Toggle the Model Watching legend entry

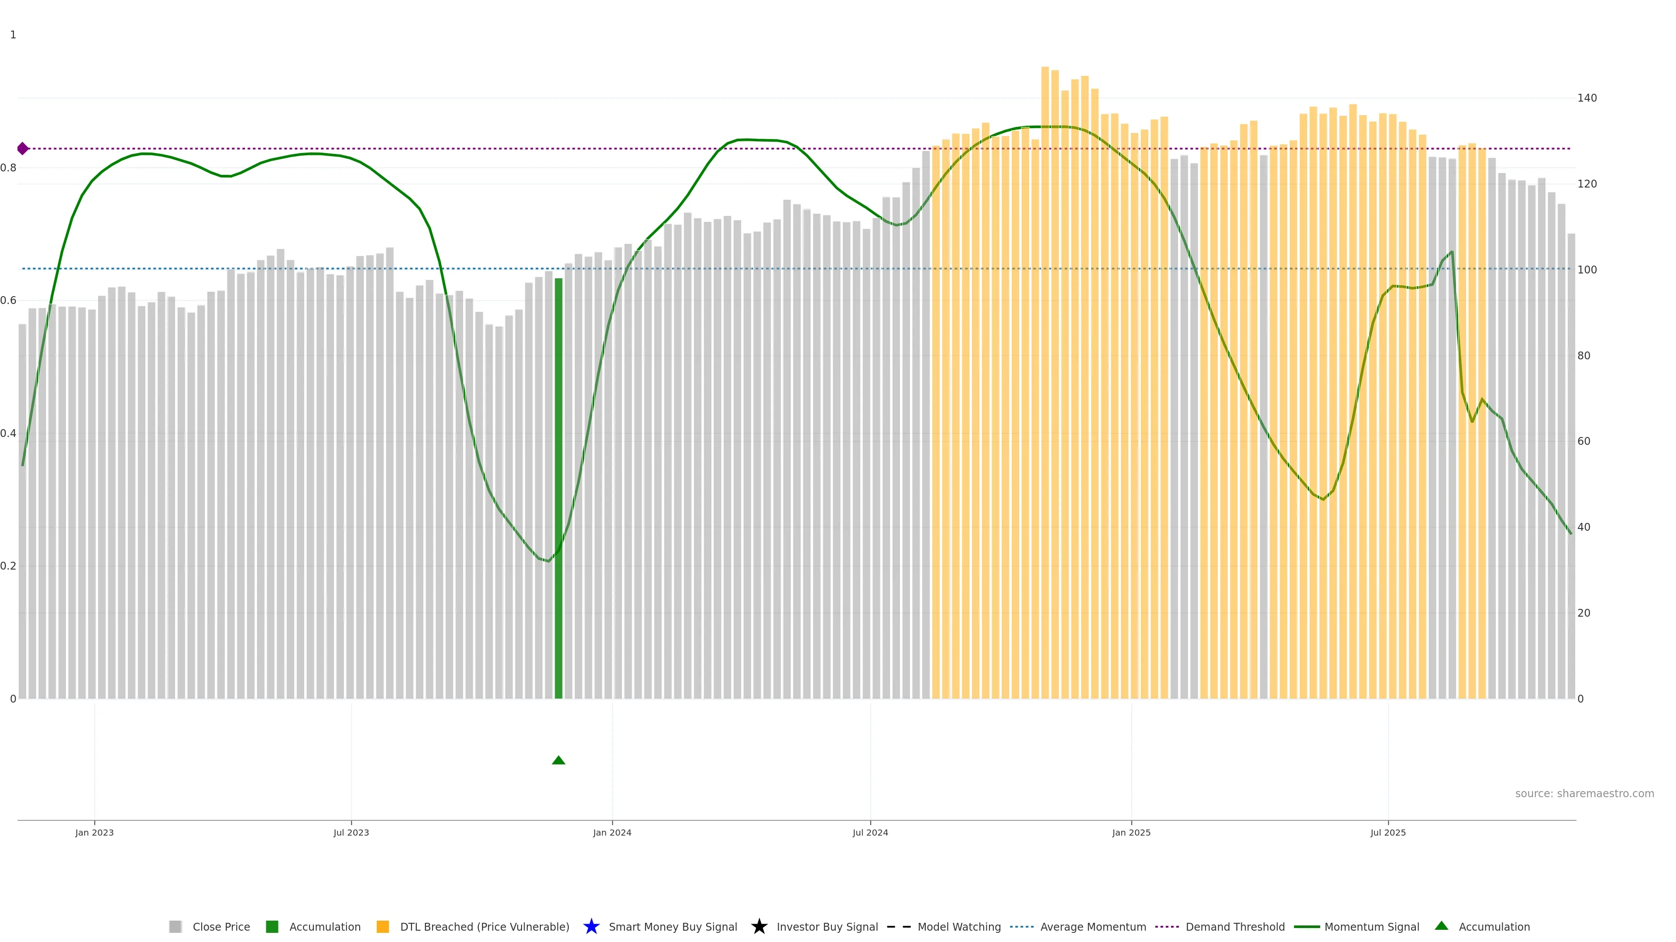tap(959, 926)
